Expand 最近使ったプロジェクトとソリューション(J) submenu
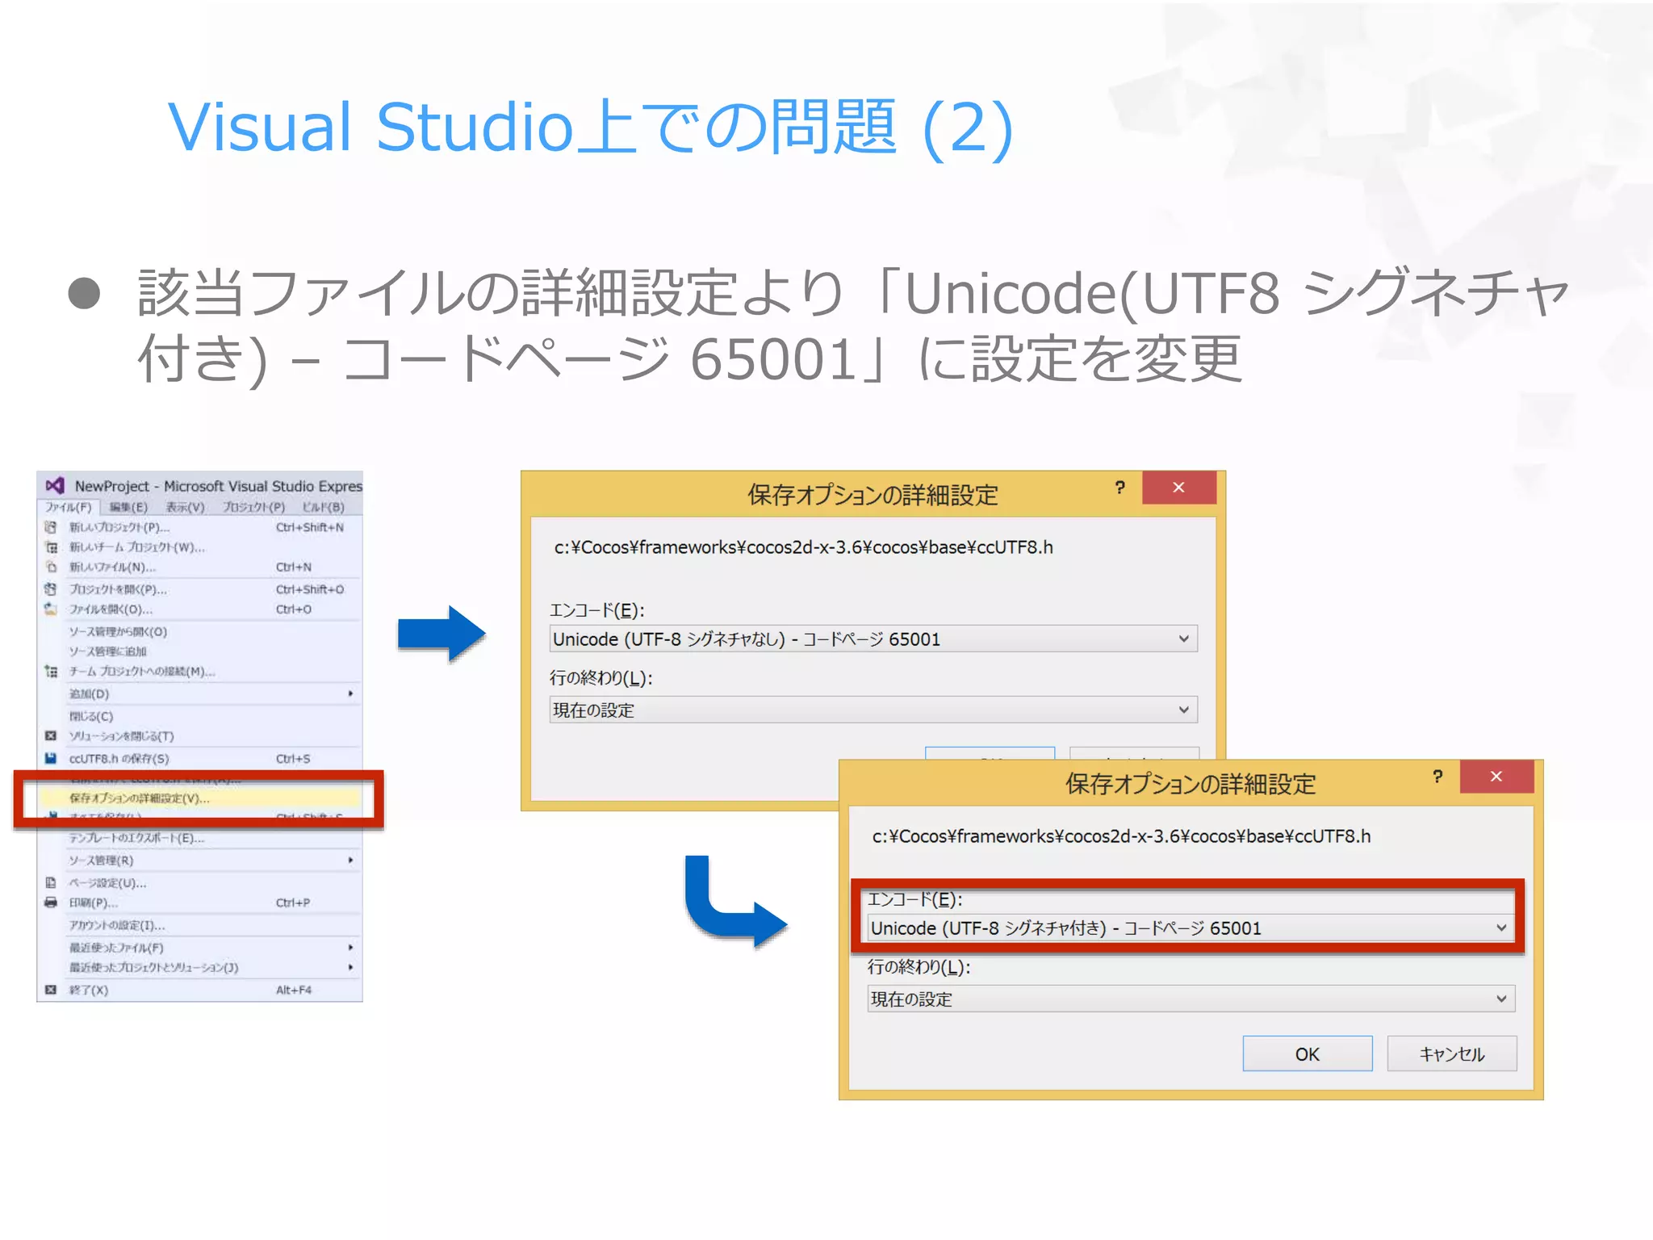Screen dimensions: 1653x1240 pyautogui.click(x=350, y=967)
